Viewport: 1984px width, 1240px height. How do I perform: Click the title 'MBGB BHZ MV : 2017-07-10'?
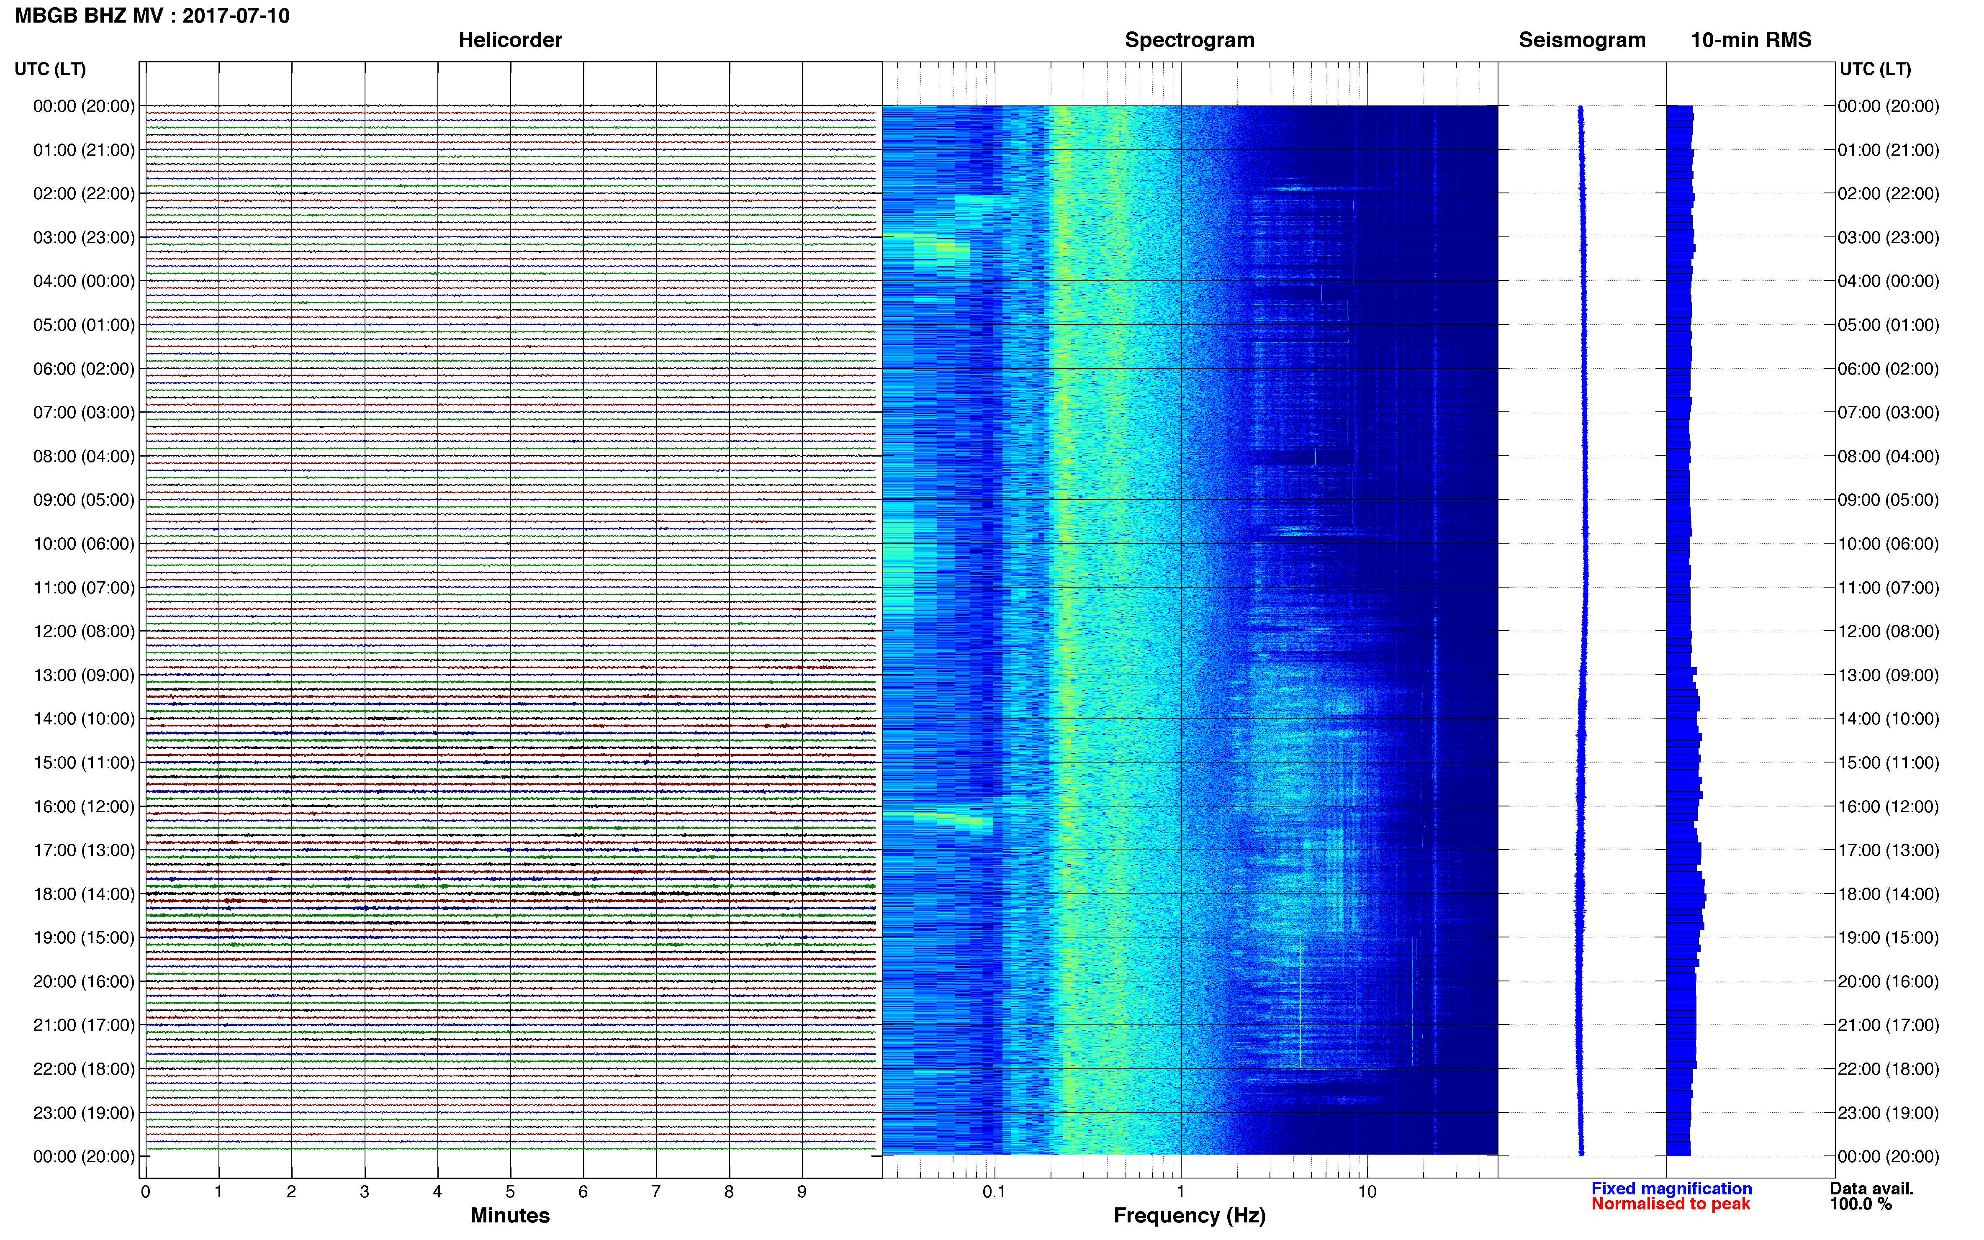[152, 15]
